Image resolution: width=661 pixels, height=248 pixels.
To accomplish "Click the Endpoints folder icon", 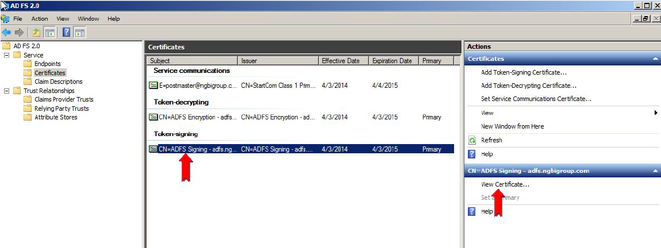I will (x=28, y=64).
